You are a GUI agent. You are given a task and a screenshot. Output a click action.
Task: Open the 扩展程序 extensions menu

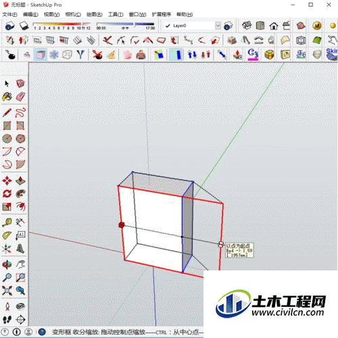click(x=162, y=14)
